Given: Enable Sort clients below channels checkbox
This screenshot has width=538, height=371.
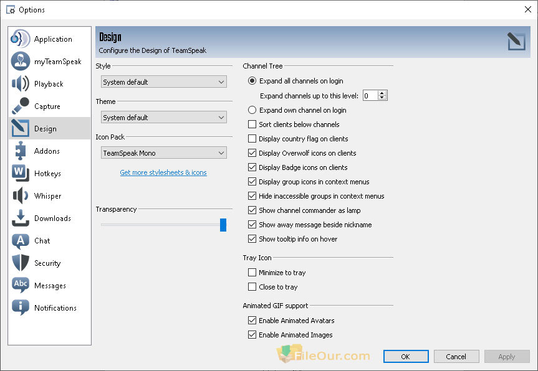Looking at the screenshot, I should click(252, 124).
